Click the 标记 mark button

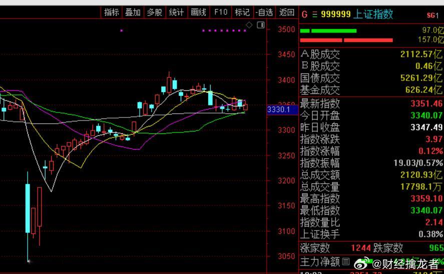point(242,12)
